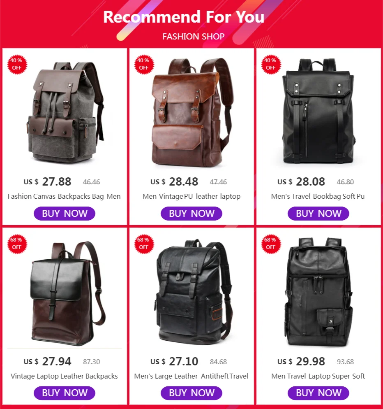The width and height of the screenshot is (383, 409).
Task: Click the 40% OFF badge on canvas backpack
Action: click(x=17, y=65)
